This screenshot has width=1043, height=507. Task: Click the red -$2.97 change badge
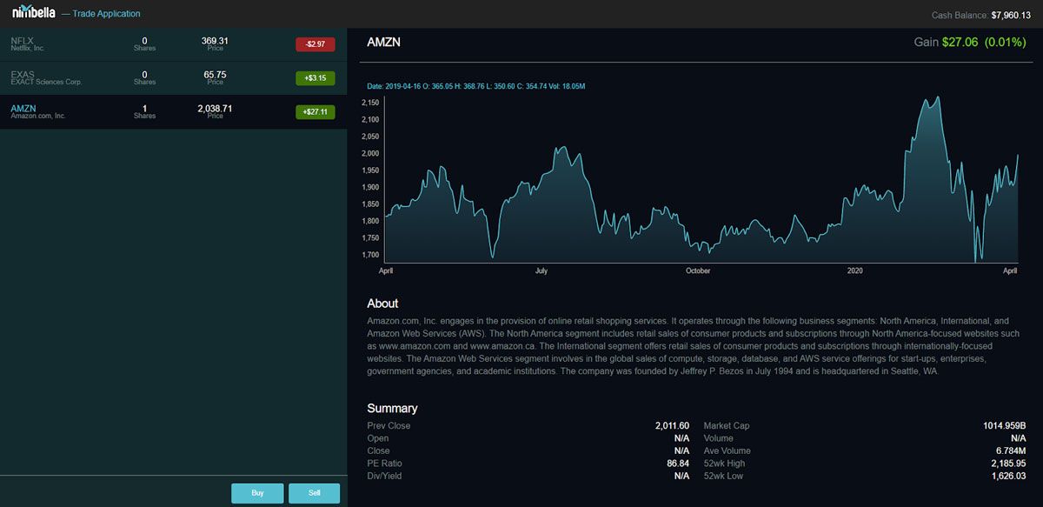[x=315, y=44]
